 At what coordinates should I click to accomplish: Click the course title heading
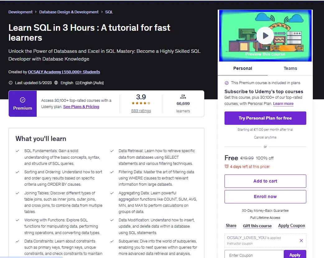(x=89, y=33)
